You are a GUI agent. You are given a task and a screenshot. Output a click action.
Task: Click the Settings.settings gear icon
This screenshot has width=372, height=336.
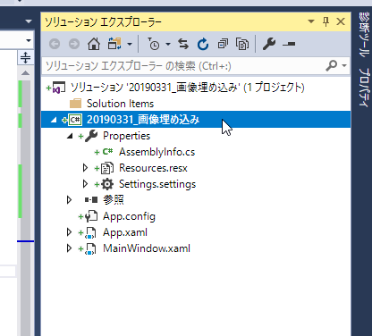click(x=107, y=184)
